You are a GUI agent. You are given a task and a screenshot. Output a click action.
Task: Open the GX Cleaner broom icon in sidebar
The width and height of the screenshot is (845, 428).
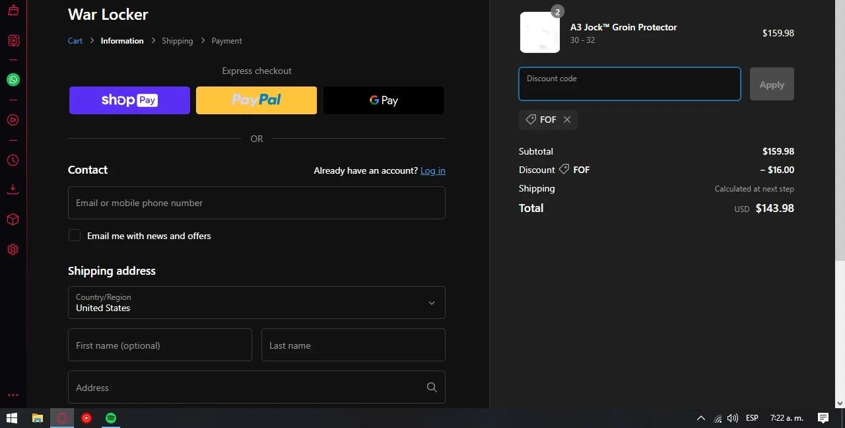coord(13,10)
